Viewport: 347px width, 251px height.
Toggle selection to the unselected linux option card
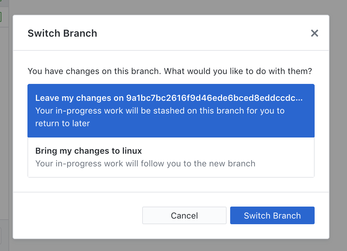[x=171, y=157]
